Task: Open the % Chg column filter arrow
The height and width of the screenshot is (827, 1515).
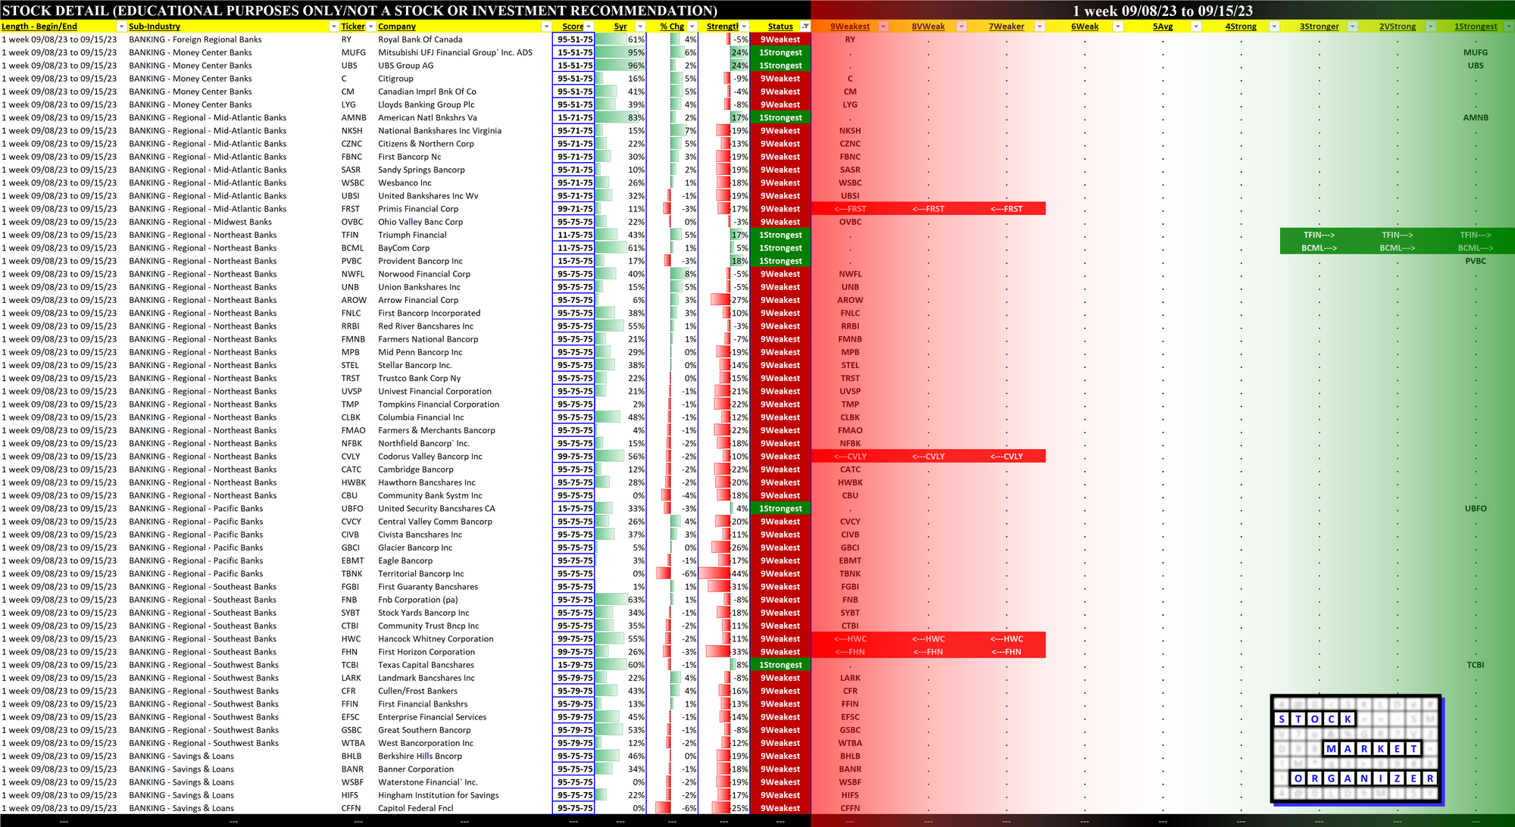Action: [x=692, y=27]
